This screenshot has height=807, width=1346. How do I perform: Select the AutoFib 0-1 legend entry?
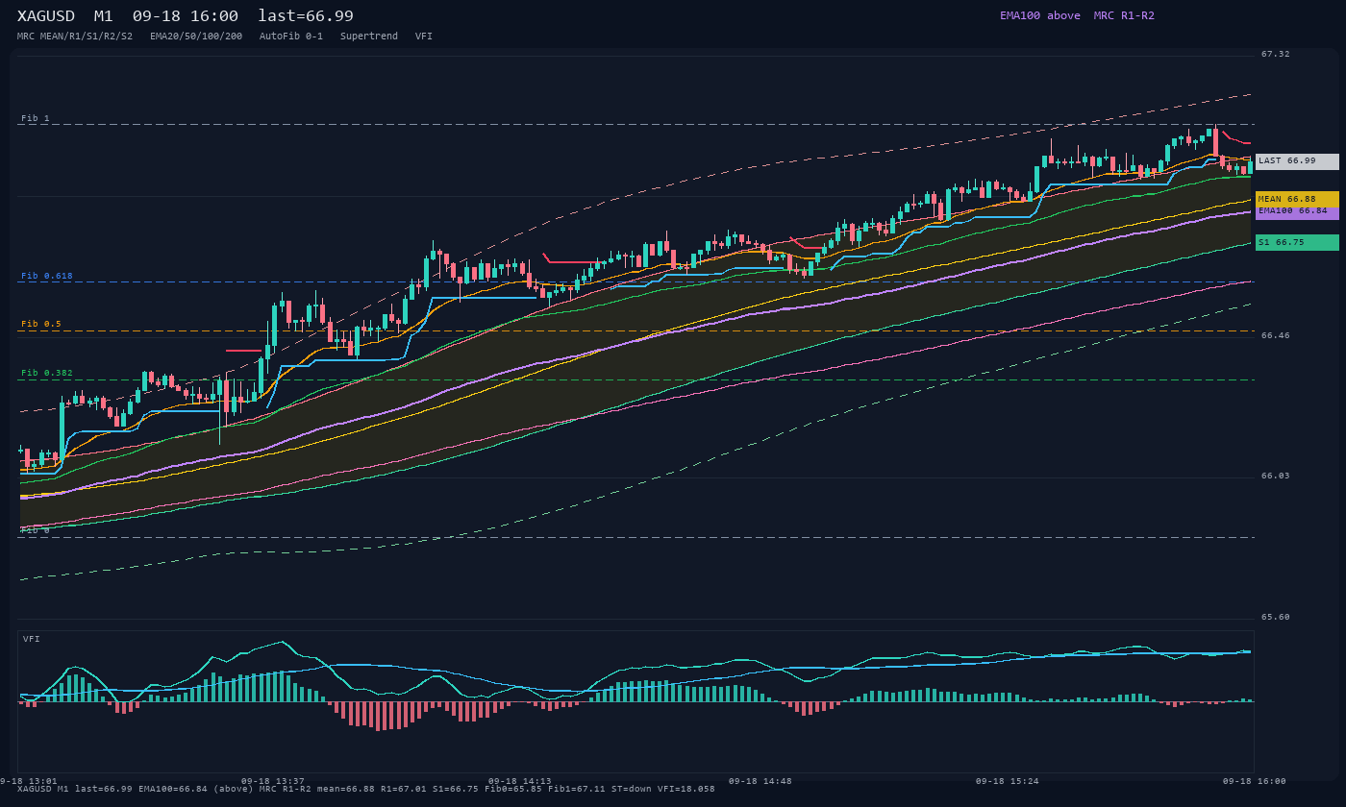click(291, 36)
